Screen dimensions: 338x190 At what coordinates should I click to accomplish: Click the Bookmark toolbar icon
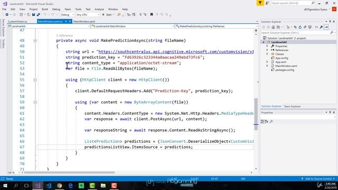pos(152,15)
